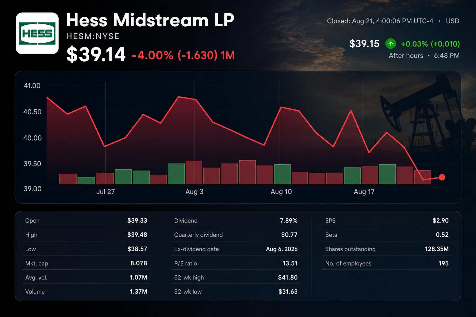This screenshot has height=317, width=476.
Task: Click the "Dividend" row label
Action: point(186,221)
